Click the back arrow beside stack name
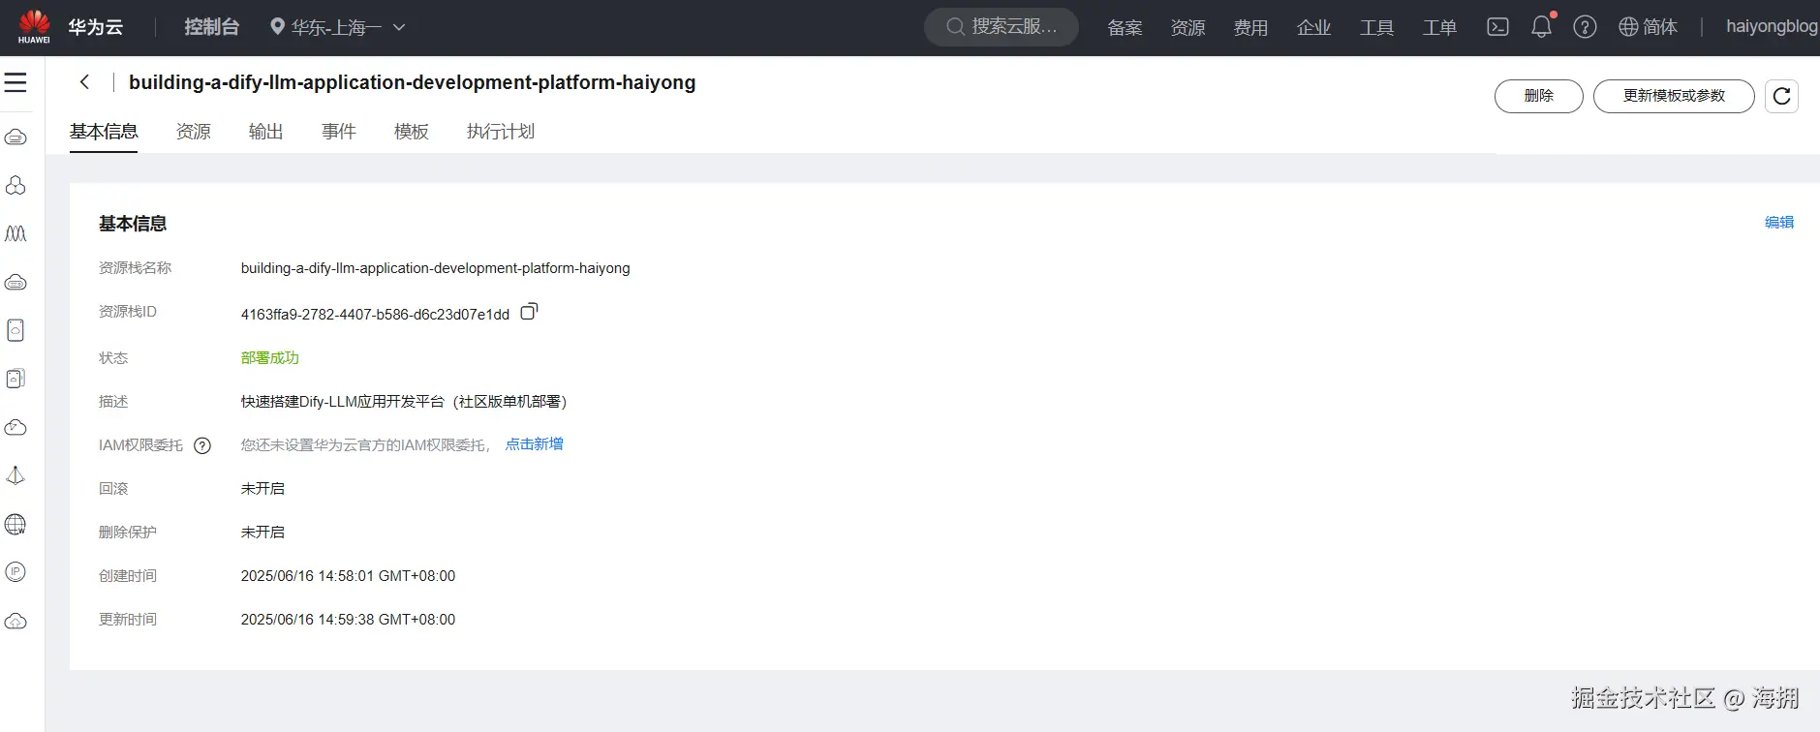The width and height of the screenshot is (1820, 732). (85, 82)
